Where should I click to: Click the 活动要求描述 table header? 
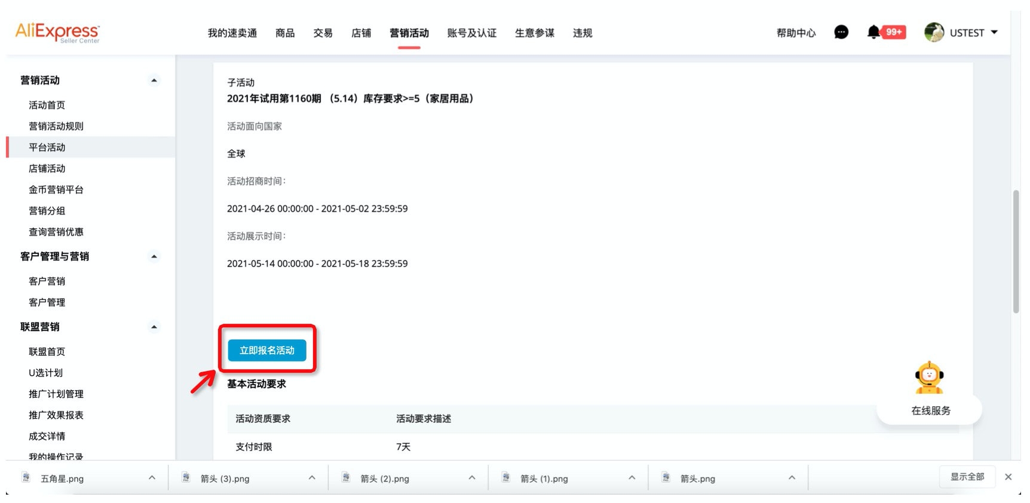(424, 419)
